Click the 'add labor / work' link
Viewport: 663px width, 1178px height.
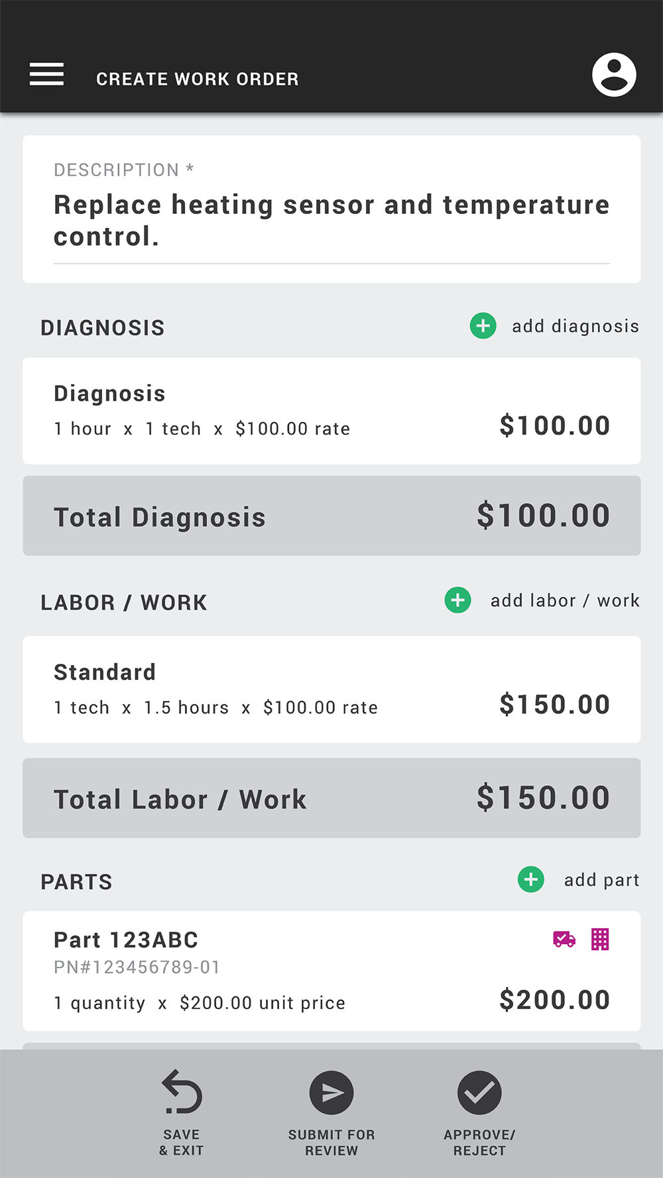[565, 600]
